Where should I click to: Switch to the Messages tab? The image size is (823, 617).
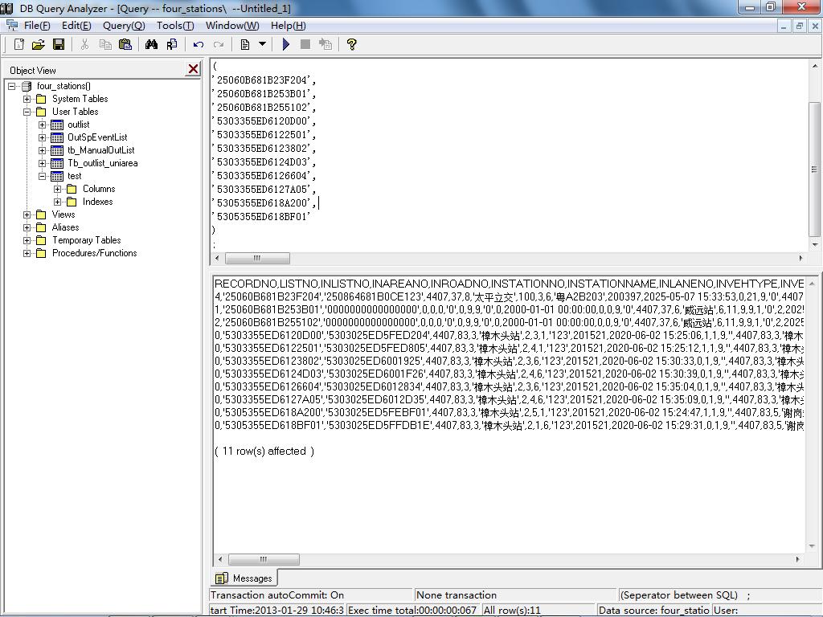(x=244, y=578)
